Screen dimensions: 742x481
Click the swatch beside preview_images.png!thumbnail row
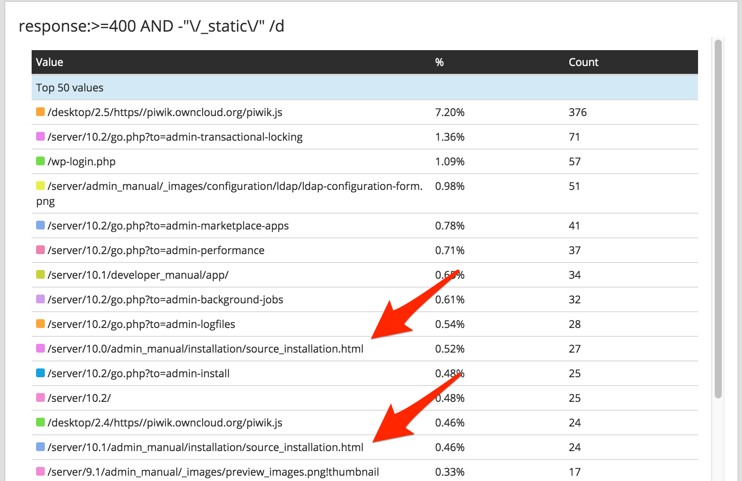point(40,471)
